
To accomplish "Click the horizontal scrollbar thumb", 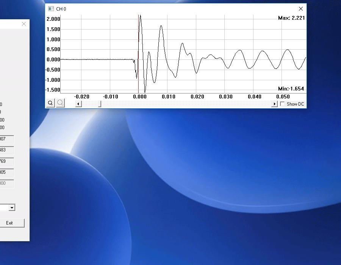I will (x=100, y=104).
